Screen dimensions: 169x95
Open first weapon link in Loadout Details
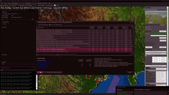tap(44, 63)
